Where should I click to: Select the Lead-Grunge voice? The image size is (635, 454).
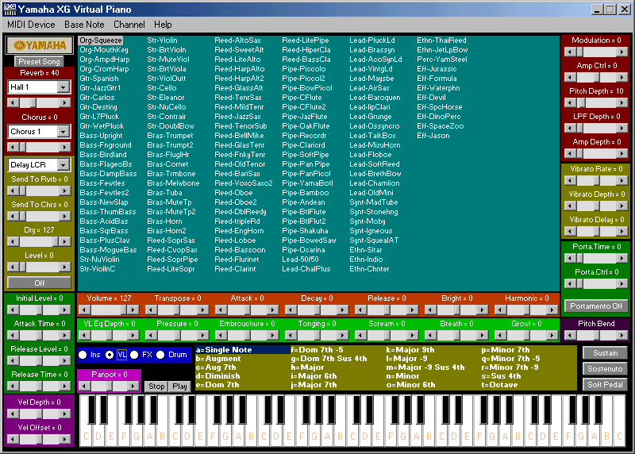[x=371, y=117]
